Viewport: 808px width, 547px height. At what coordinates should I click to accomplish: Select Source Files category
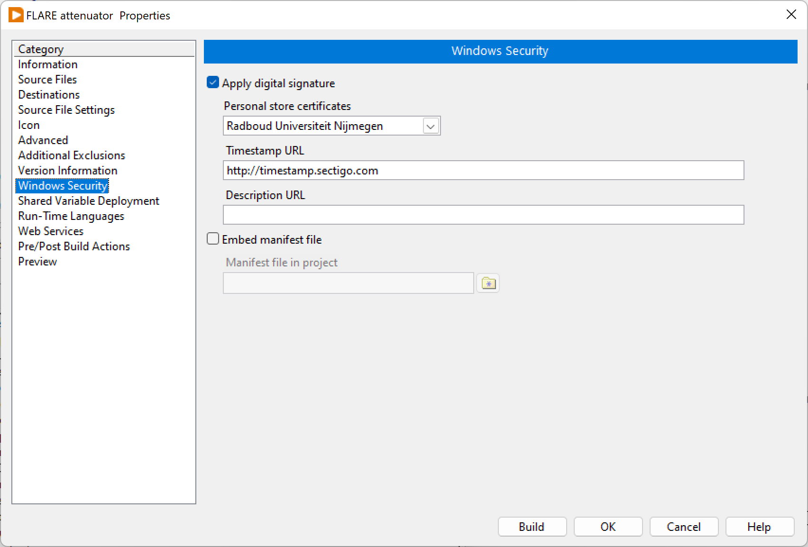point(47,80)
